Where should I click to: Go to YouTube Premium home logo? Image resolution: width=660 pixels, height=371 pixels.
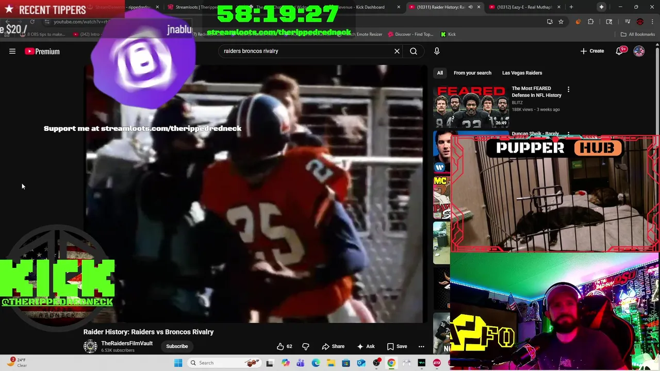coord(42,51)
